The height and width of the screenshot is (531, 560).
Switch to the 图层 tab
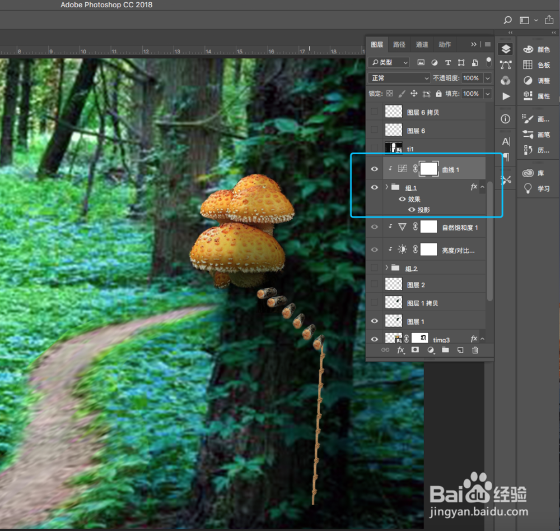pyautogui.click(x=377, y=44)
